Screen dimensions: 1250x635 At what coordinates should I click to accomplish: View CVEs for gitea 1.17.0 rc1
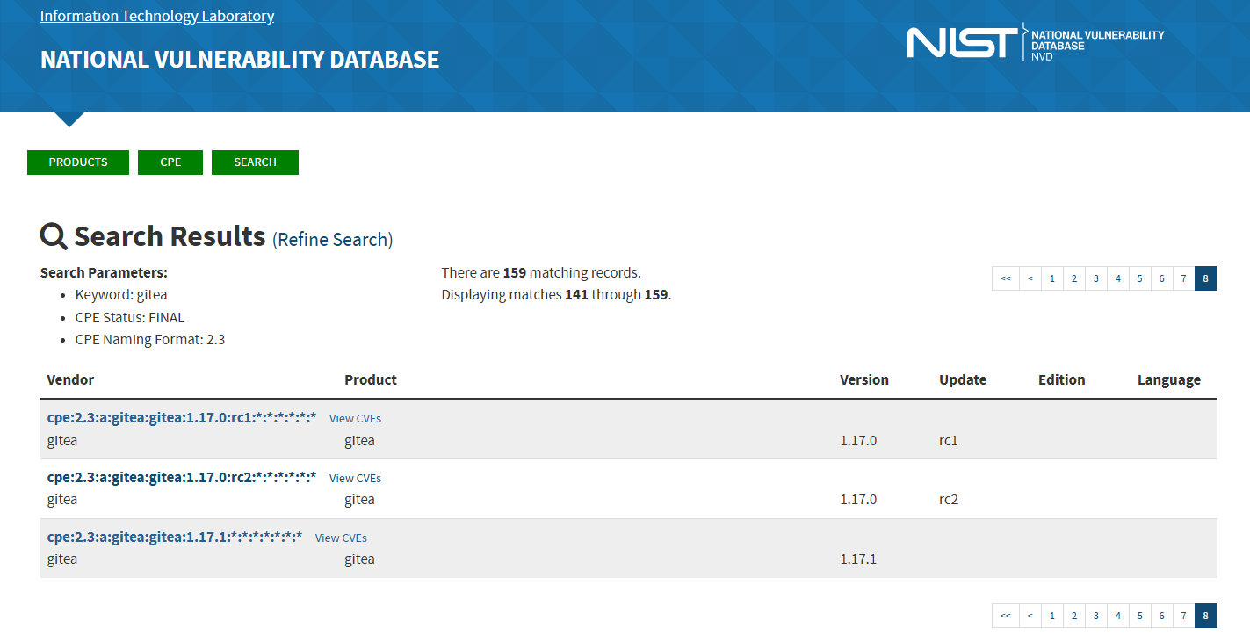tap(355, 419)
